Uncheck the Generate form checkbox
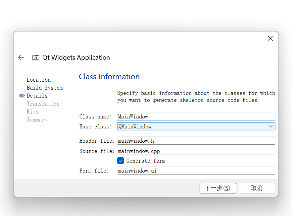The image size is (292, 216). (121, 161)
